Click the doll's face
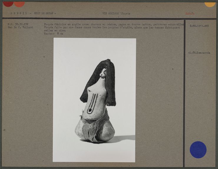 [103, 74]
